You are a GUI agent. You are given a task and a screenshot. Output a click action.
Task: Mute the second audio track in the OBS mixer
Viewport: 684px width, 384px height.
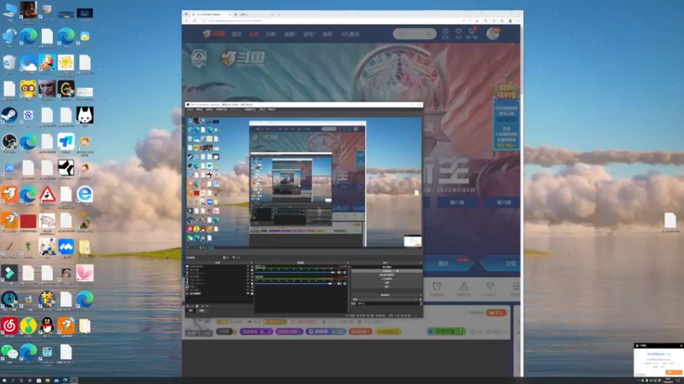[x=339, y=283]
